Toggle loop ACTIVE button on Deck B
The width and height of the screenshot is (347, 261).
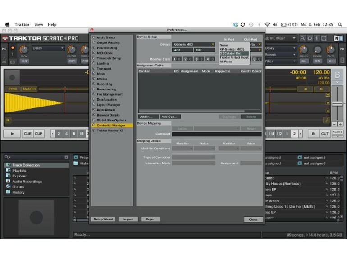[338, 132]
